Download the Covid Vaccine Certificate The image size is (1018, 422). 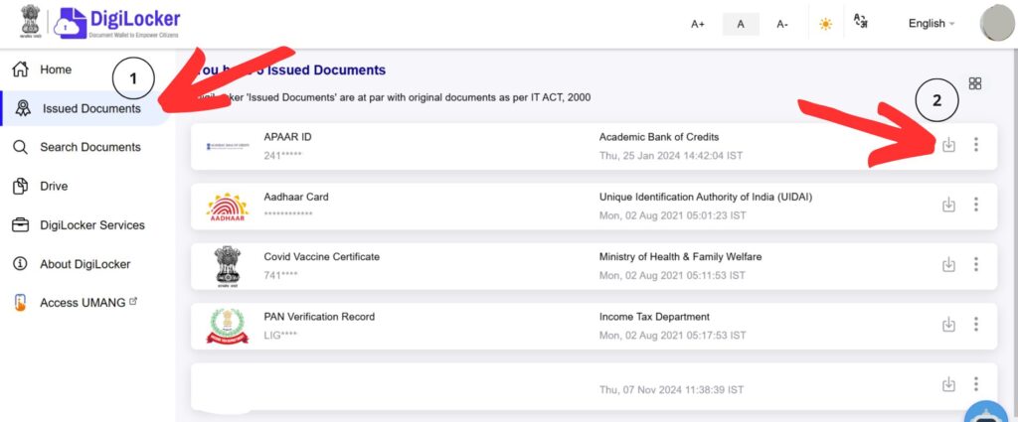pos(948,264)
